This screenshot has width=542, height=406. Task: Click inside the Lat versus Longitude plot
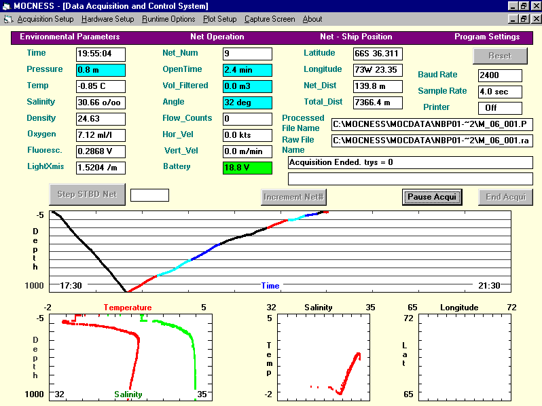pyautogui.click(x=465, y=357)
